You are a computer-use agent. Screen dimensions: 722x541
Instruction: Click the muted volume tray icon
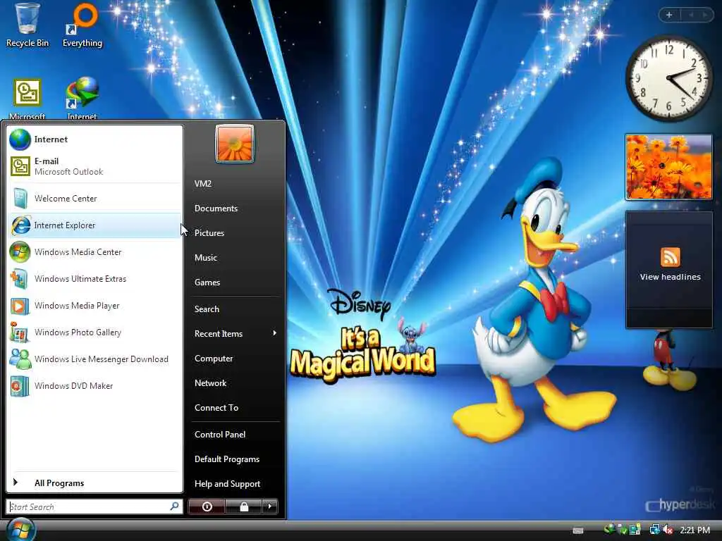(668, 530)
